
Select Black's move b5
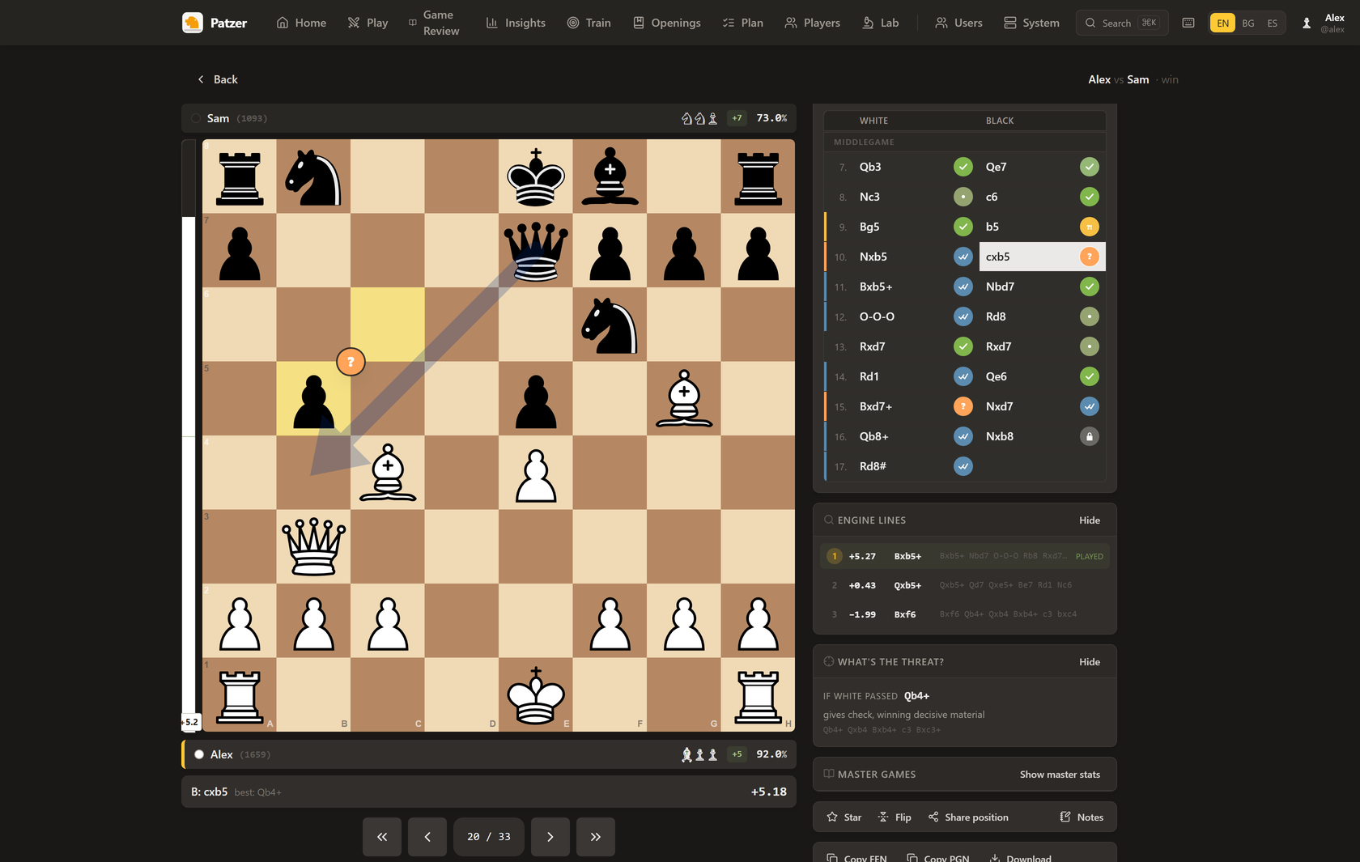click(x=1043, y=227)
